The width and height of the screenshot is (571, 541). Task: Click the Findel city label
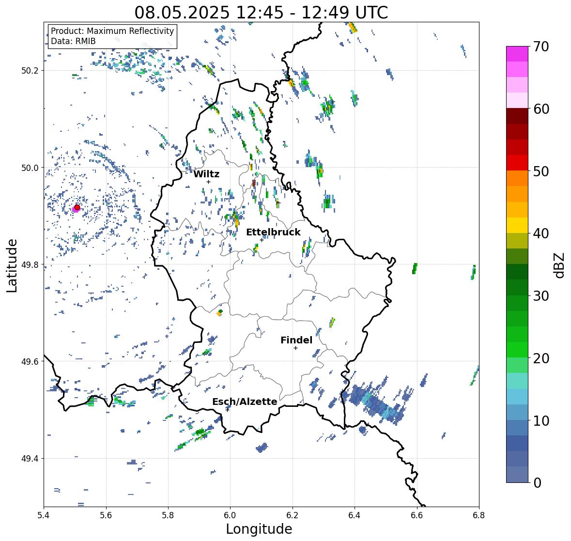(296, 340)
